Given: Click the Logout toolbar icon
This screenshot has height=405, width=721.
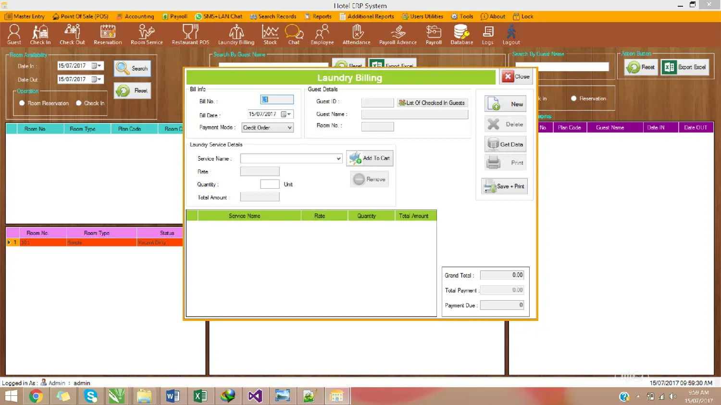Looking at the screenshot, I should pos(511,34).
